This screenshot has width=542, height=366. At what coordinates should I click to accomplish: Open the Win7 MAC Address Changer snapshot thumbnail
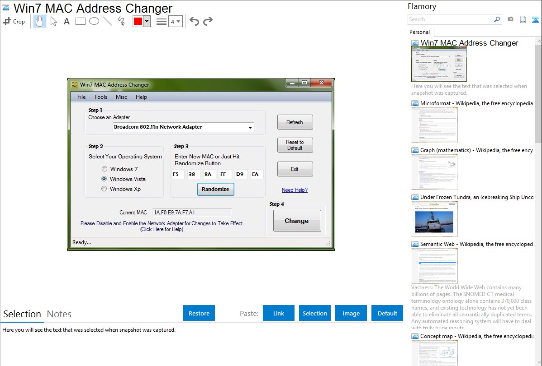click(x=439, y=64)
